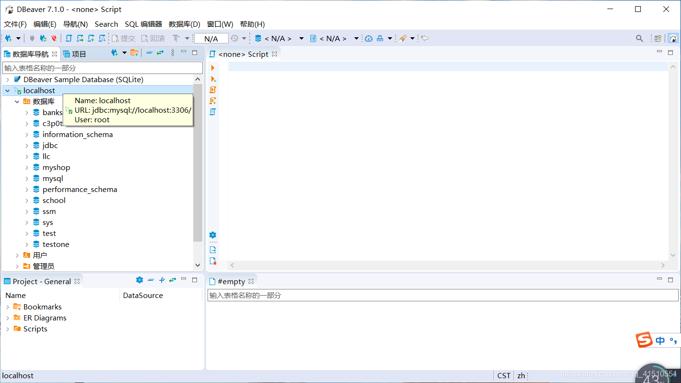This screenshot has height=383, width=681.
Task: Expand the information_schema database
Action: [x=27, y=135]
